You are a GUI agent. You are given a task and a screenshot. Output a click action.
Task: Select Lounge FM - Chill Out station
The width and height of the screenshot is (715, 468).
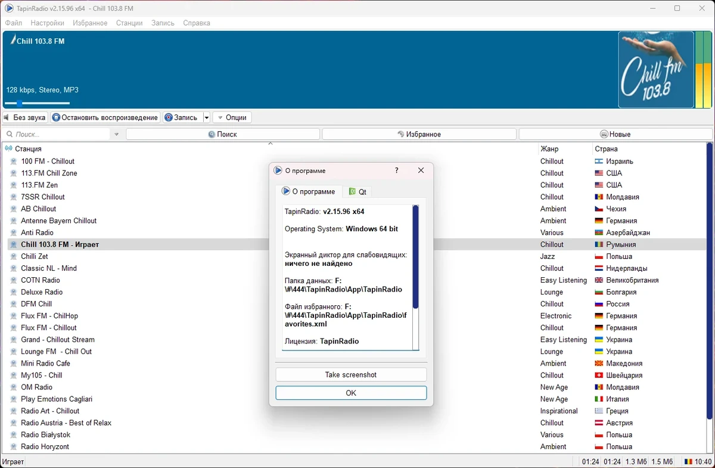pyautogui.click(x=57, y=352)
